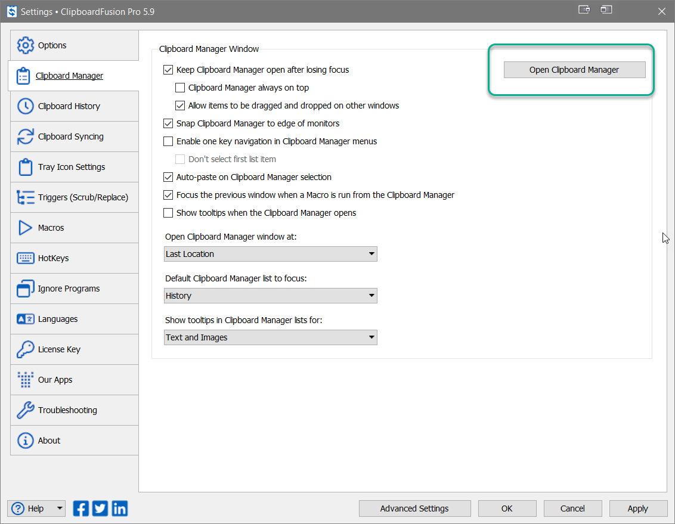Viewport: 675px width, 524px height.
Task: Enable one key navigation checkbox
Action: [x=168, y=141]
